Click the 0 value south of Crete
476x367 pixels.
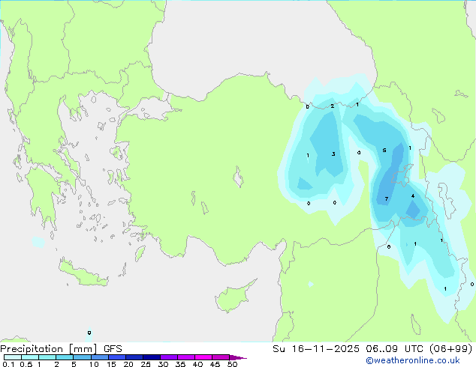click(89, 333)
